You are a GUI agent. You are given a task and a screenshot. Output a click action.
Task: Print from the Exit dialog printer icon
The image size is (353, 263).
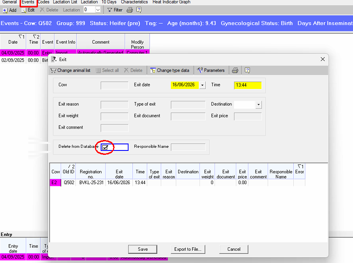(x=235, y=70)
